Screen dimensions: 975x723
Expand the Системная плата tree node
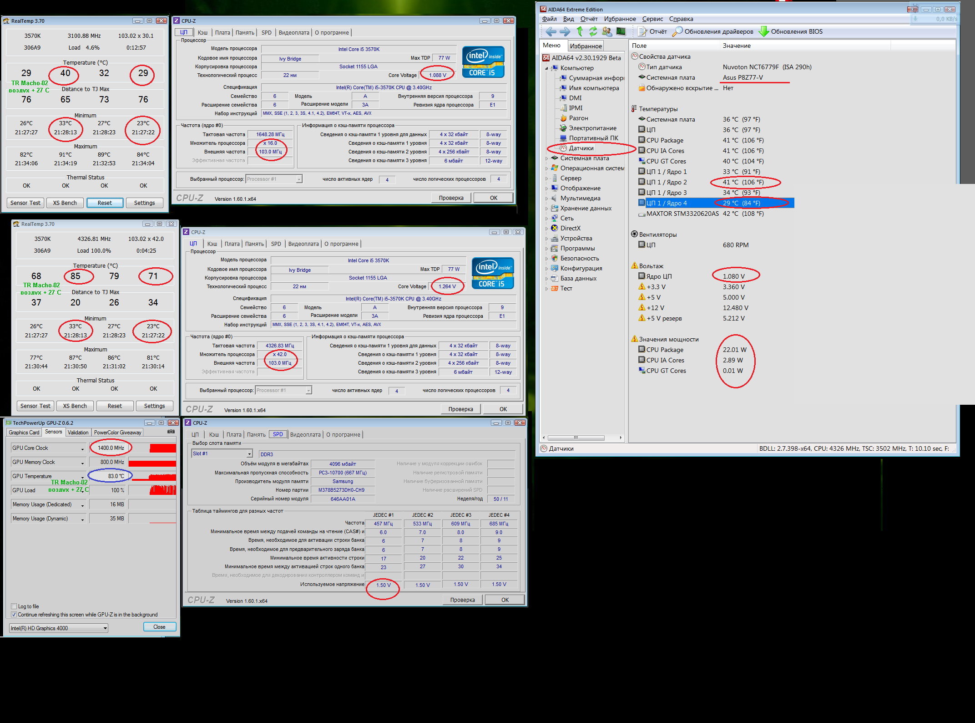pos(546,158)
